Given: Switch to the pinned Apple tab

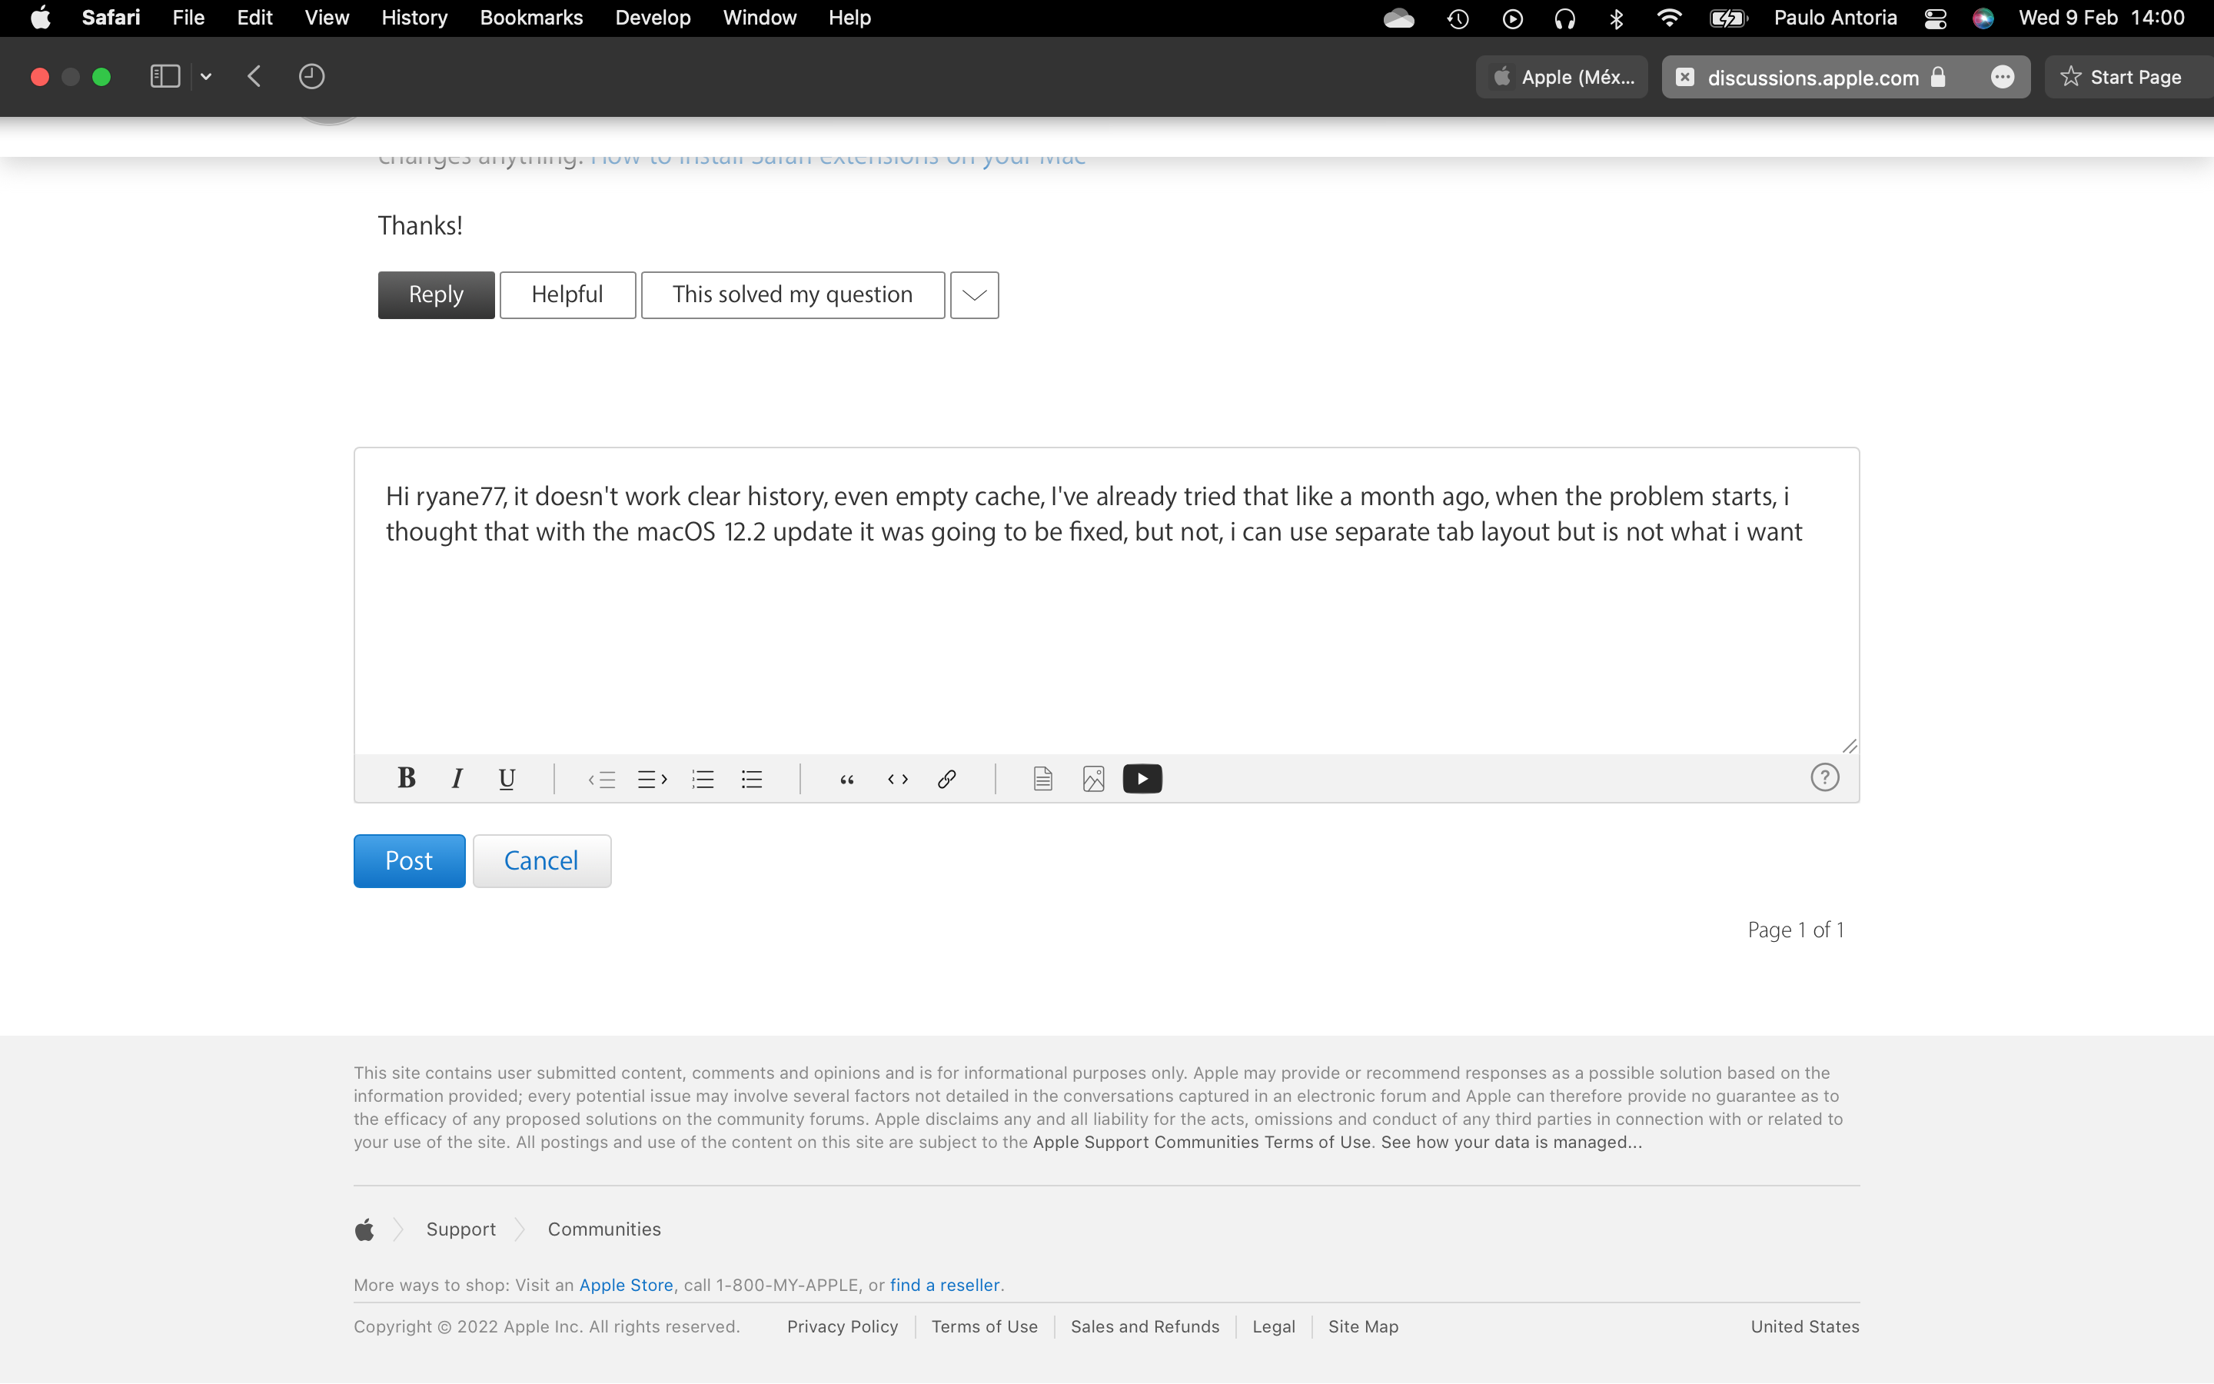Looking at the screenshot, I should [x=1561, y=77].
